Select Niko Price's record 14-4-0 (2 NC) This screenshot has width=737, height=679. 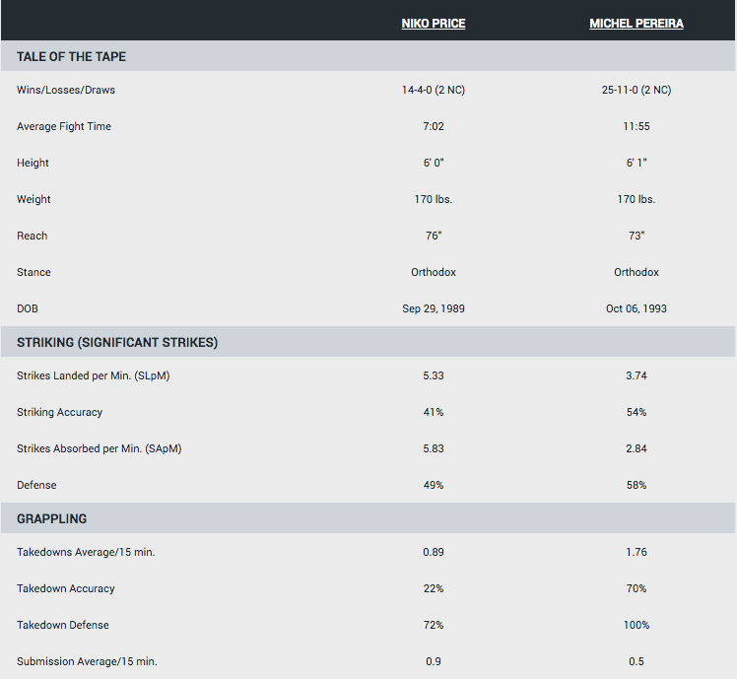click(x=433, y=90)
